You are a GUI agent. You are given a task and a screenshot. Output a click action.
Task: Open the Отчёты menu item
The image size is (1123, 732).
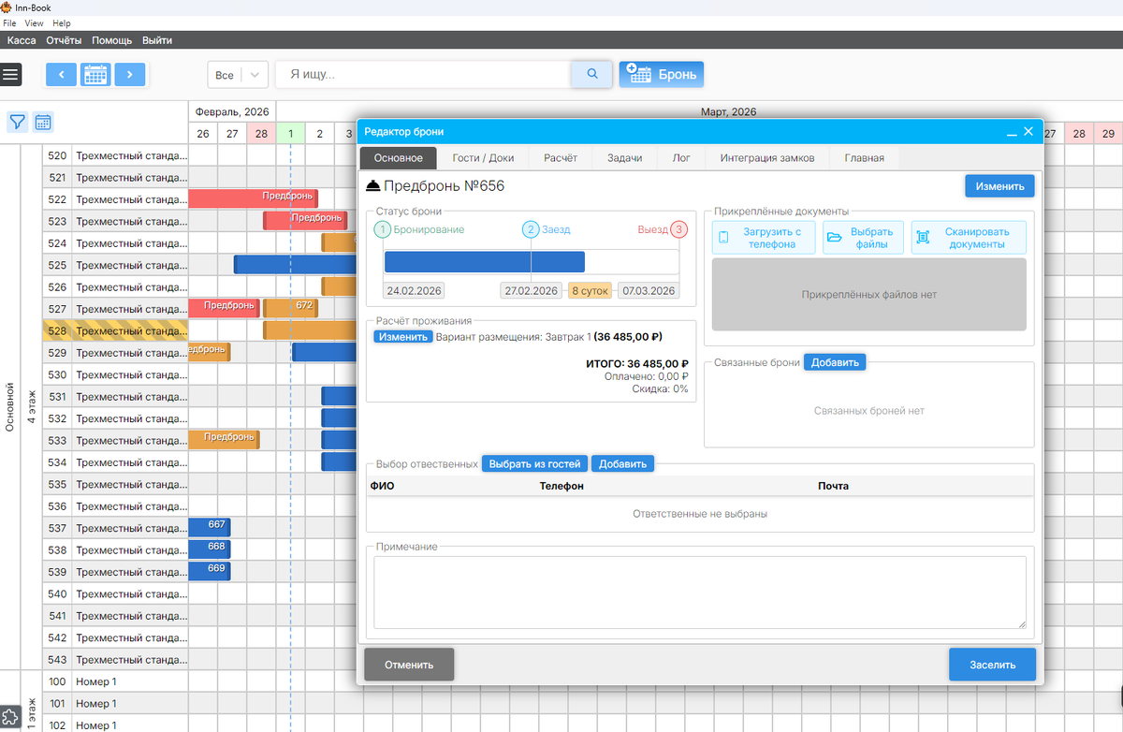pos(64,40)
